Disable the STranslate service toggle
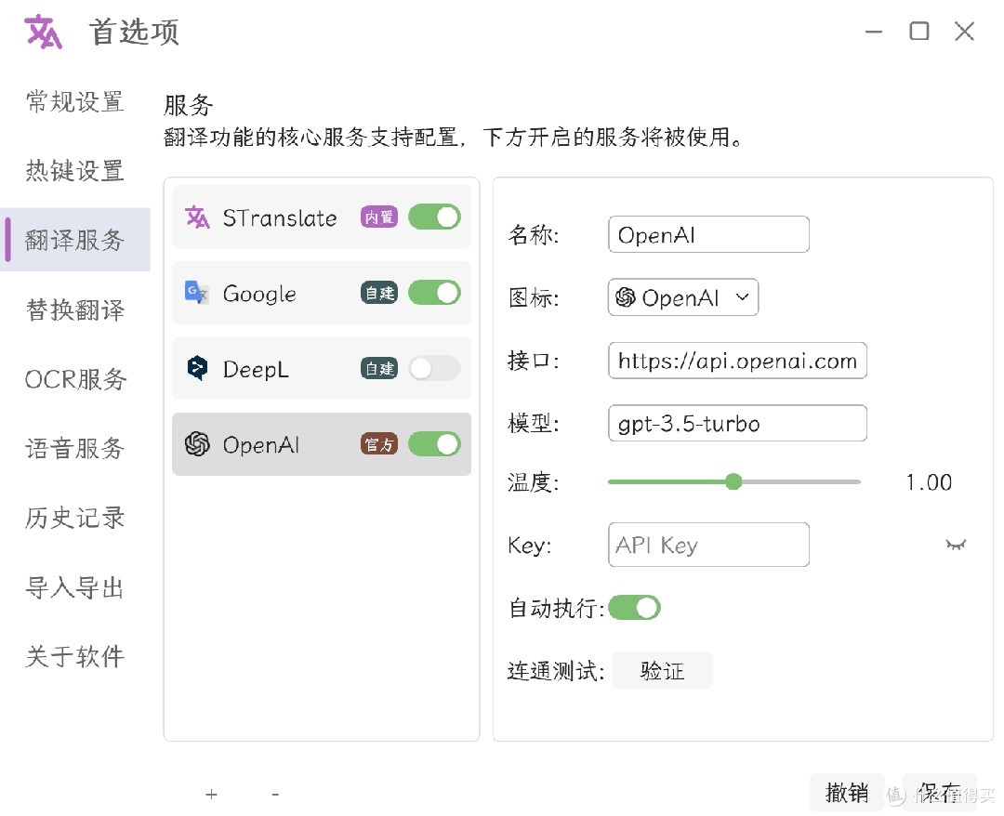Screen dimensions: 1004x816 click(435, 217)
